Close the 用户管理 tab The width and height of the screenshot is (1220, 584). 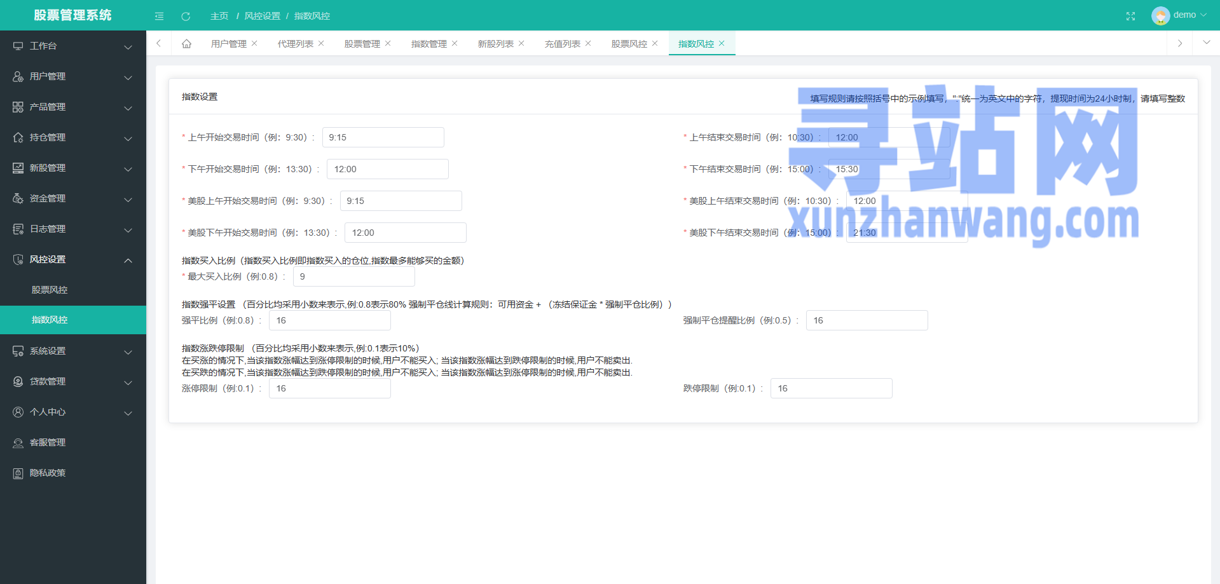tap(254, 43)
